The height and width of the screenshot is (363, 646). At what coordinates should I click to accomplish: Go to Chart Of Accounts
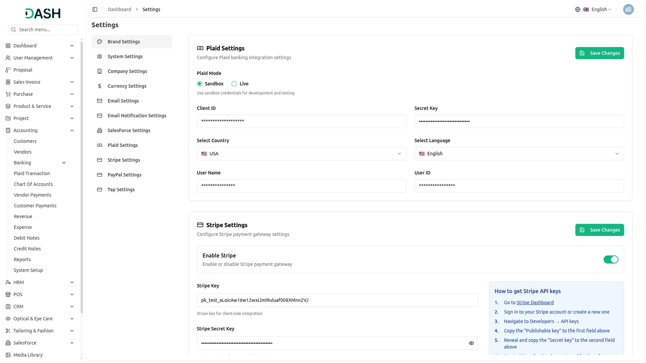(33, 184)
